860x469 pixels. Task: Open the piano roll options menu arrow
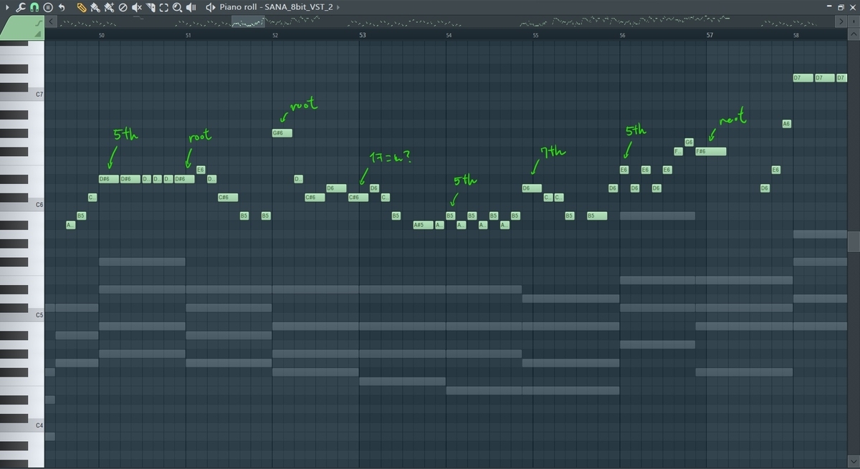coord(7,7)
